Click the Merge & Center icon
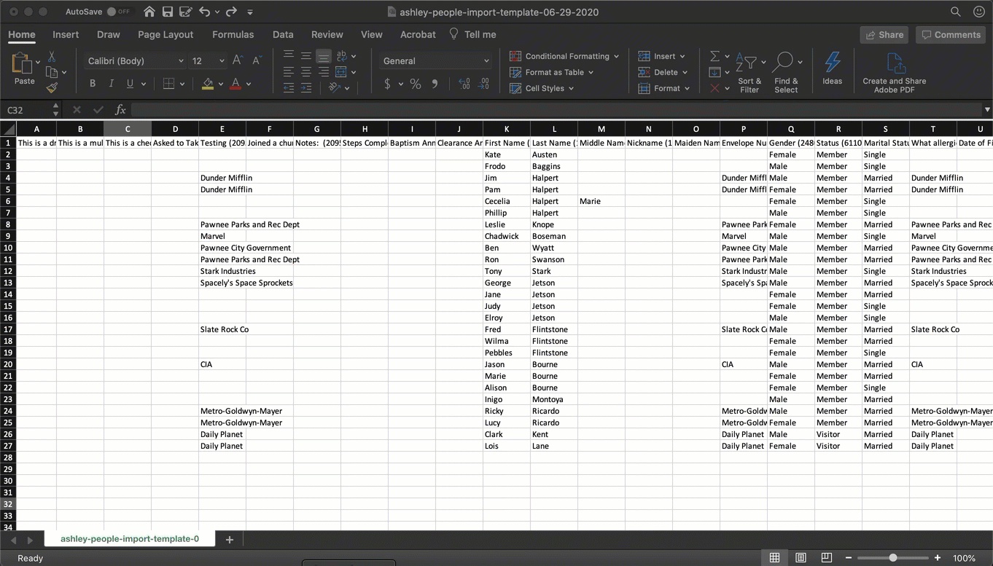This screenshot has height=566, width=993. point(341,72)
